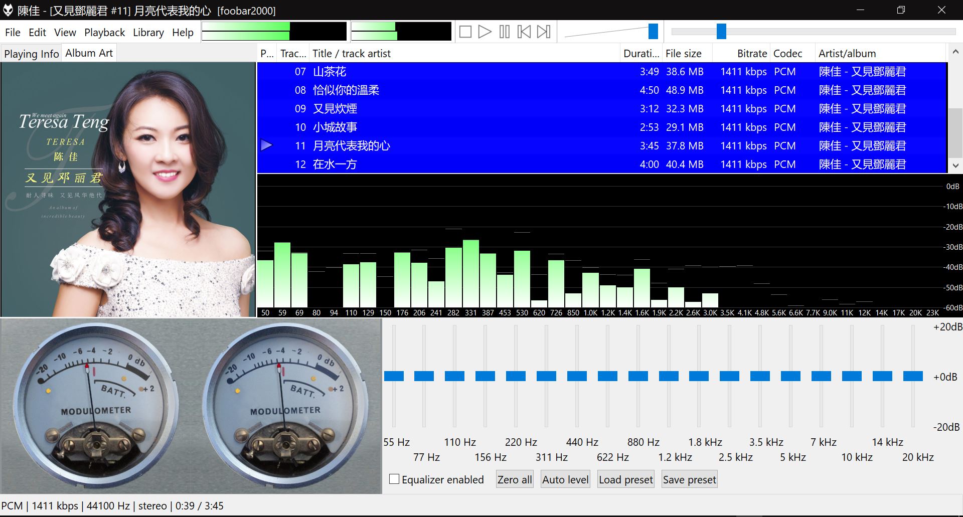Sort by the Title / track artist column
Viewport: 963px width, 517px height.
pos(465,54)
